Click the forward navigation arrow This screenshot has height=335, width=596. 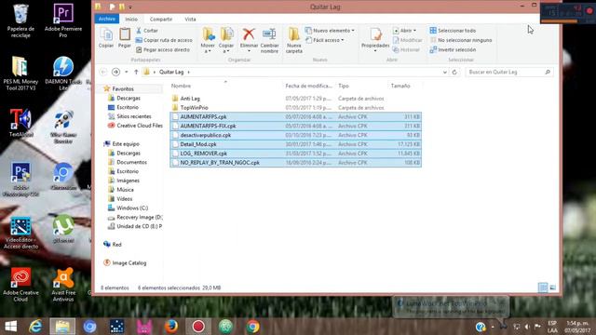(x=115, y=72)
